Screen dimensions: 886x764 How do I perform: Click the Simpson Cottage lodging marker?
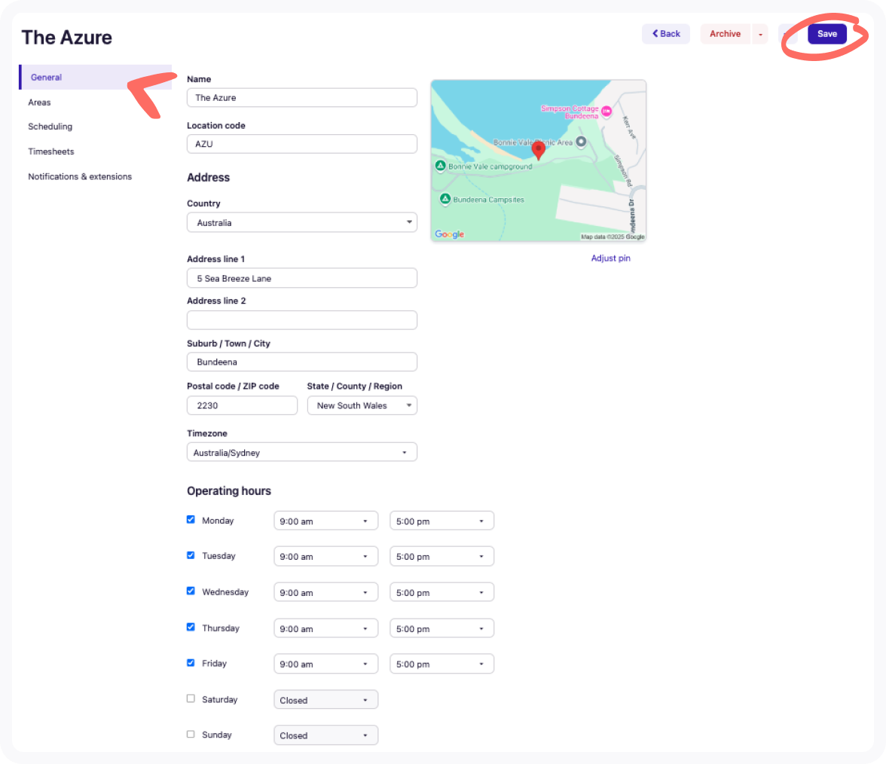(x=606, y=112)
